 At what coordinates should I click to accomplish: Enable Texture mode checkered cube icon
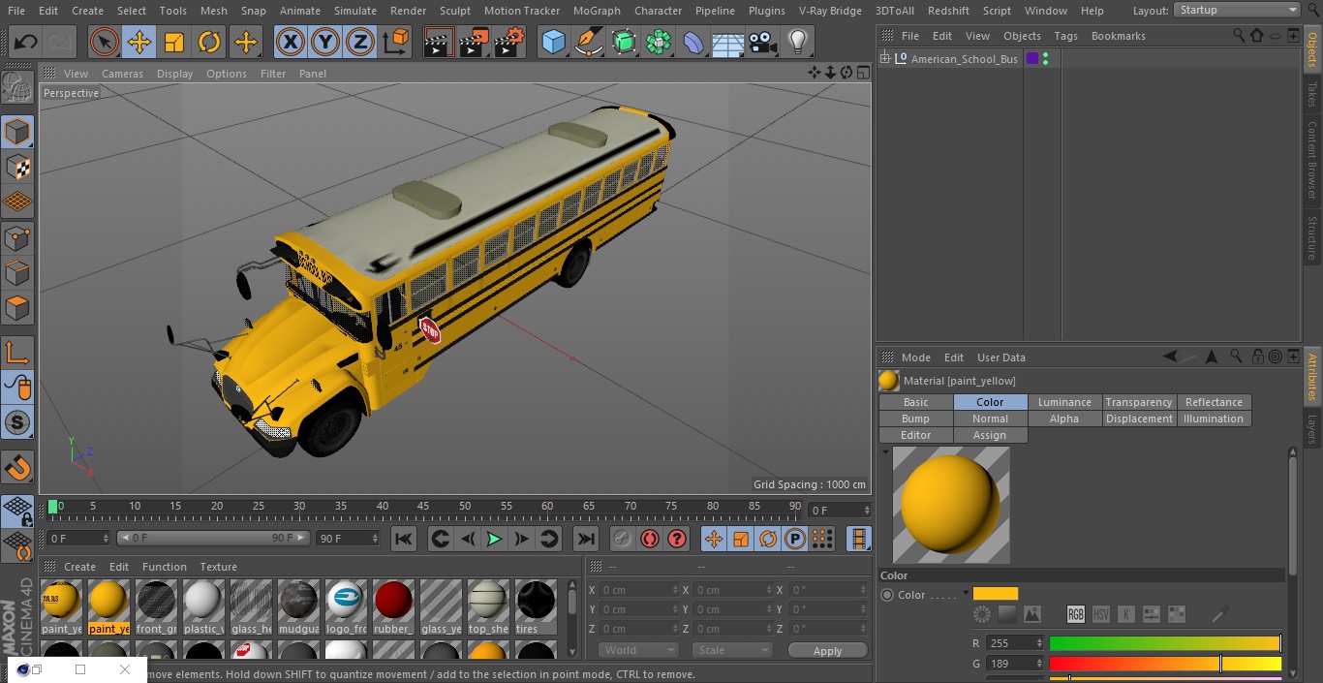(x=17, y=167)
